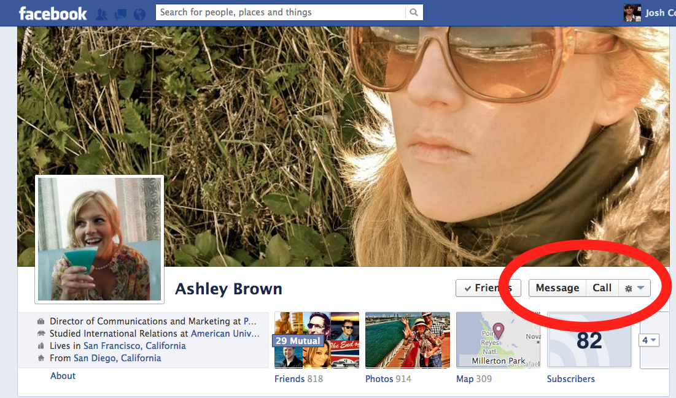Expand the 4 more sections dropdown
The image size is (676, 398).
(649, 340)
